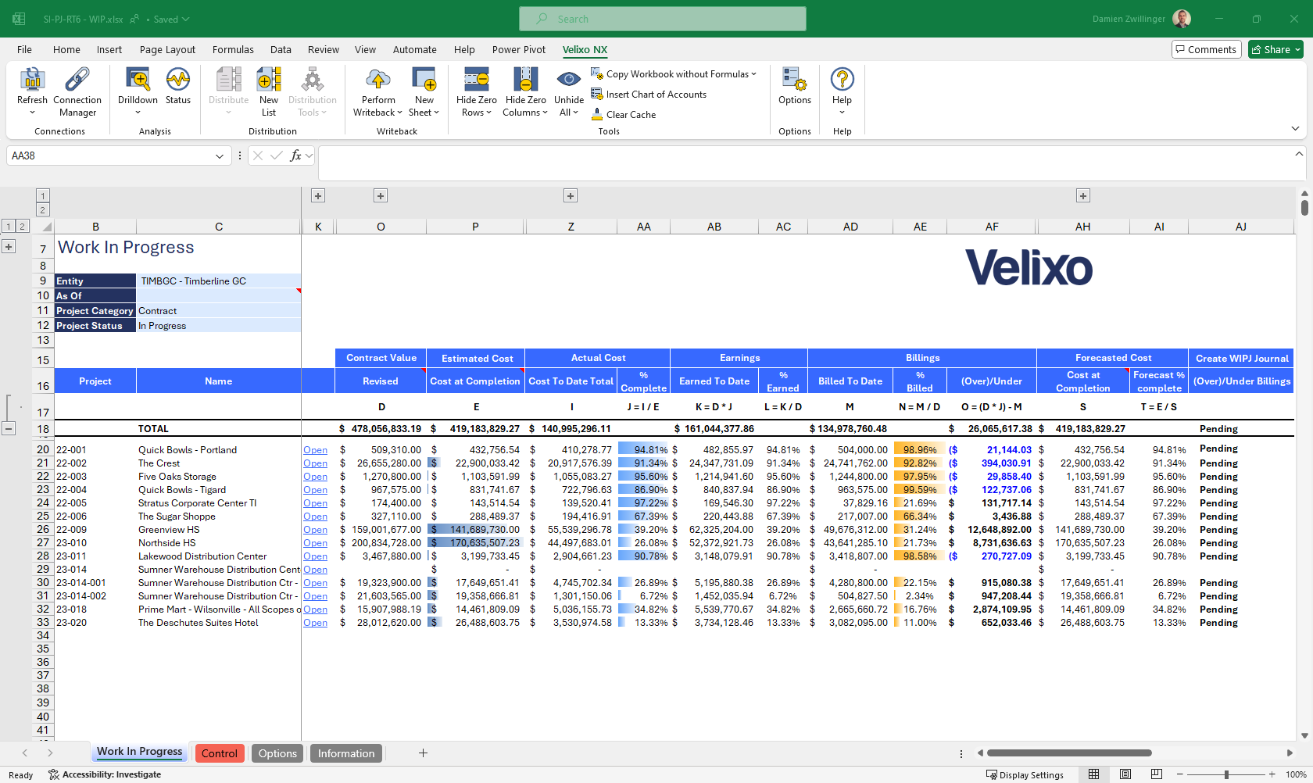Open the Connection Manager
Screen dimensions: 1313x783
(77, 80)
